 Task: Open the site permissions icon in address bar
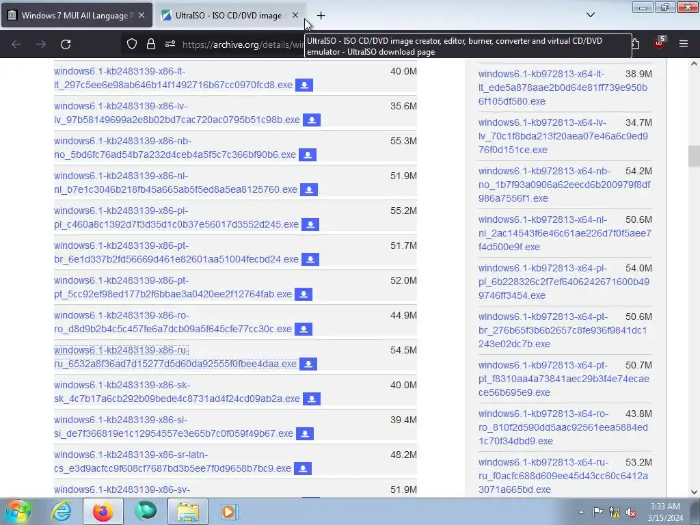[x=170, y=44]
